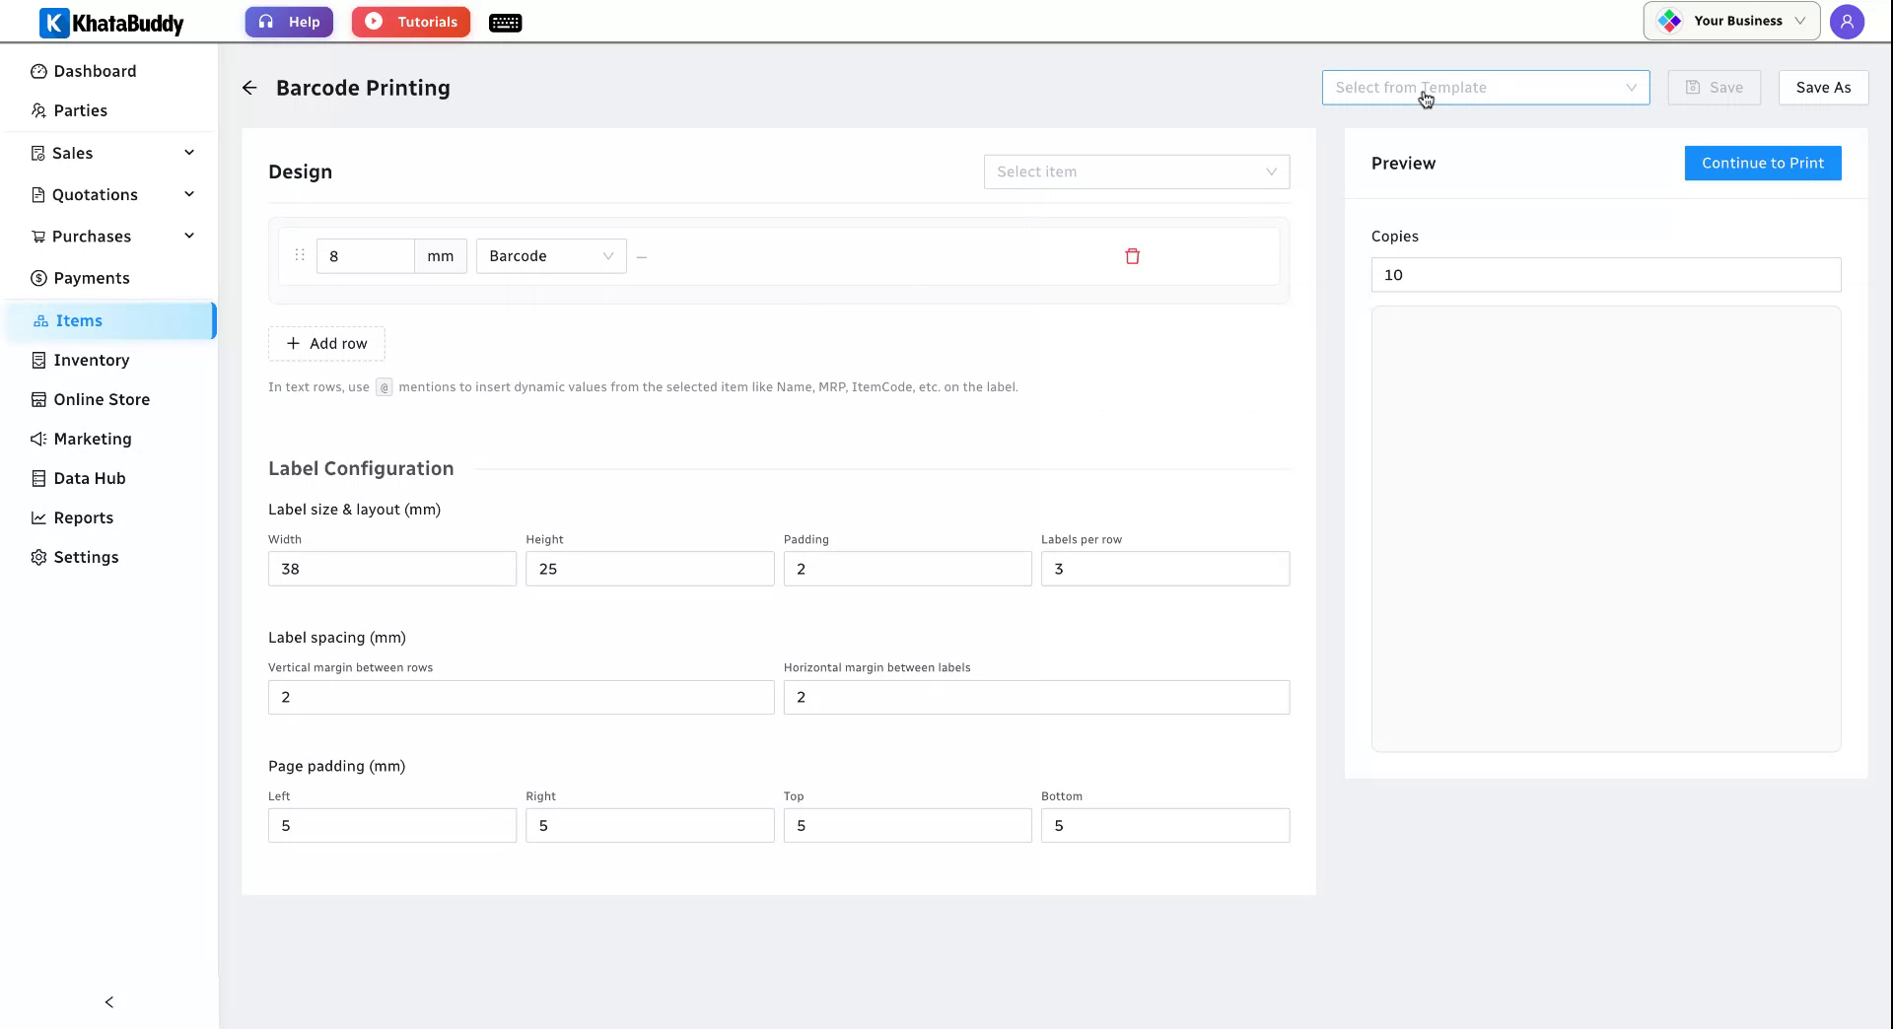Open the Select from Template dropdown

click(1486, 88)
